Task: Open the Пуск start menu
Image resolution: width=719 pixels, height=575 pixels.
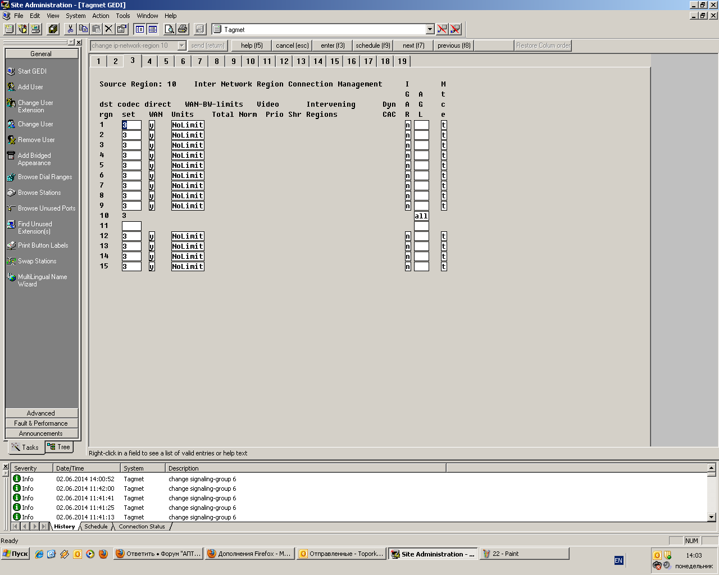Action: click(x=15, y=554)
